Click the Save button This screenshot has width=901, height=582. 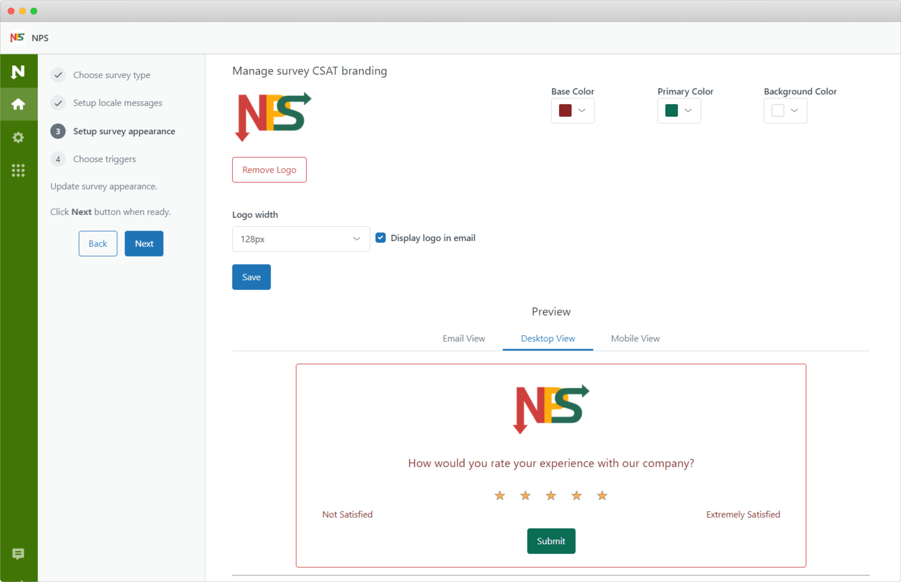click(x=251, y=277)
